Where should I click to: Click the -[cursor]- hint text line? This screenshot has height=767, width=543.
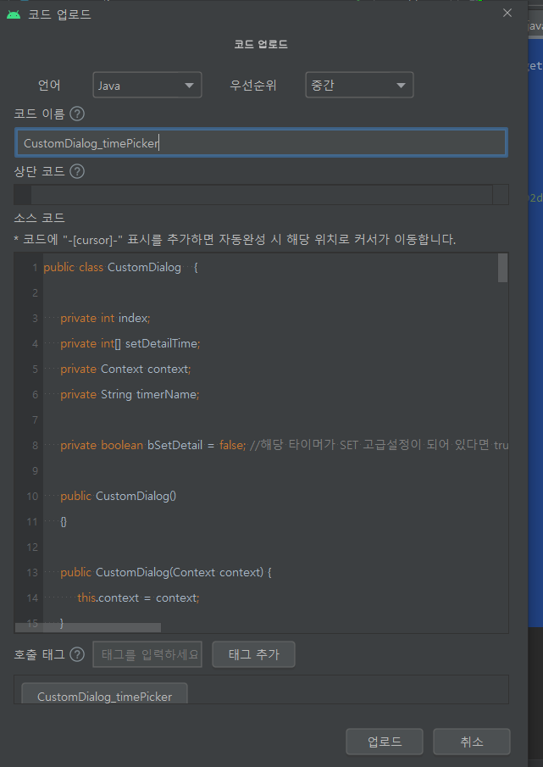point(235,240)
